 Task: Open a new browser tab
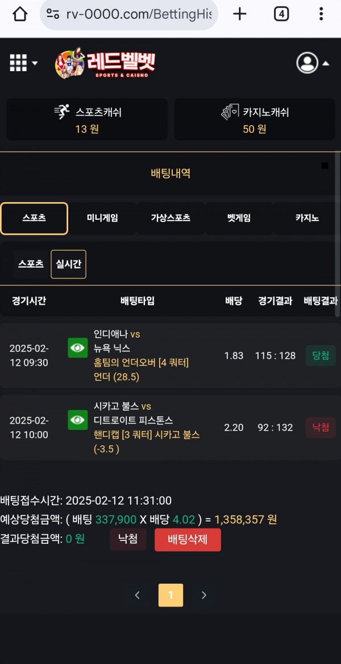click(240, 14)
